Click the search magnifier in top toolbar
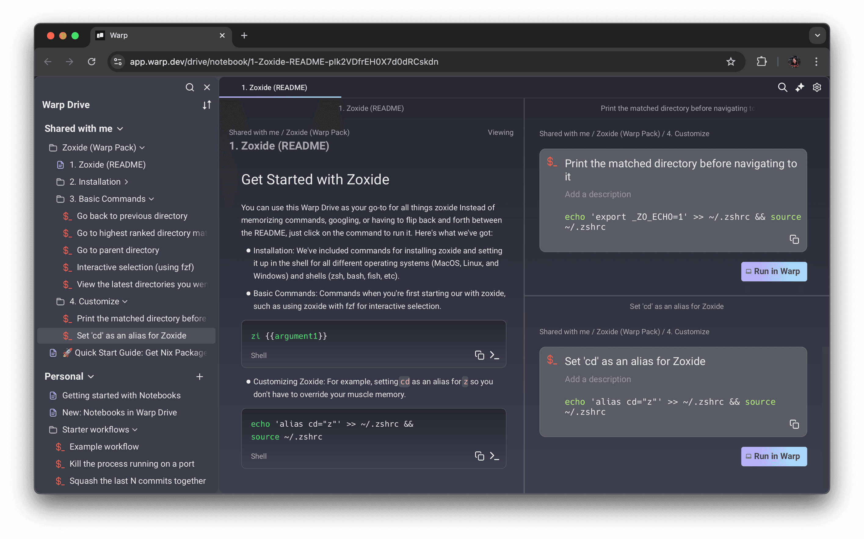 (782, 87)
